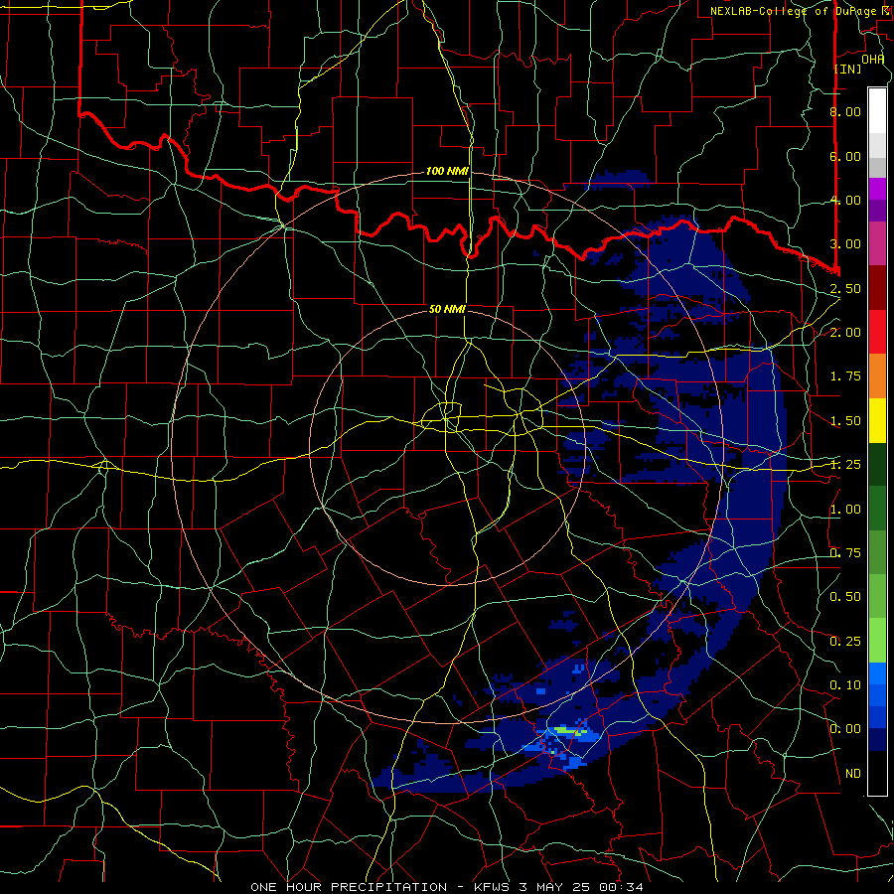The height and width of the screenshot is (894, 894).
Task: Click the '4.00' legend value
Action: [x=845, y=200]
